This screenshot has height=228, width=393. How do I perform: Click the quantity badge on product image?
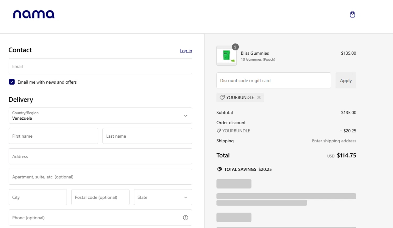click(x=235, y=47)
